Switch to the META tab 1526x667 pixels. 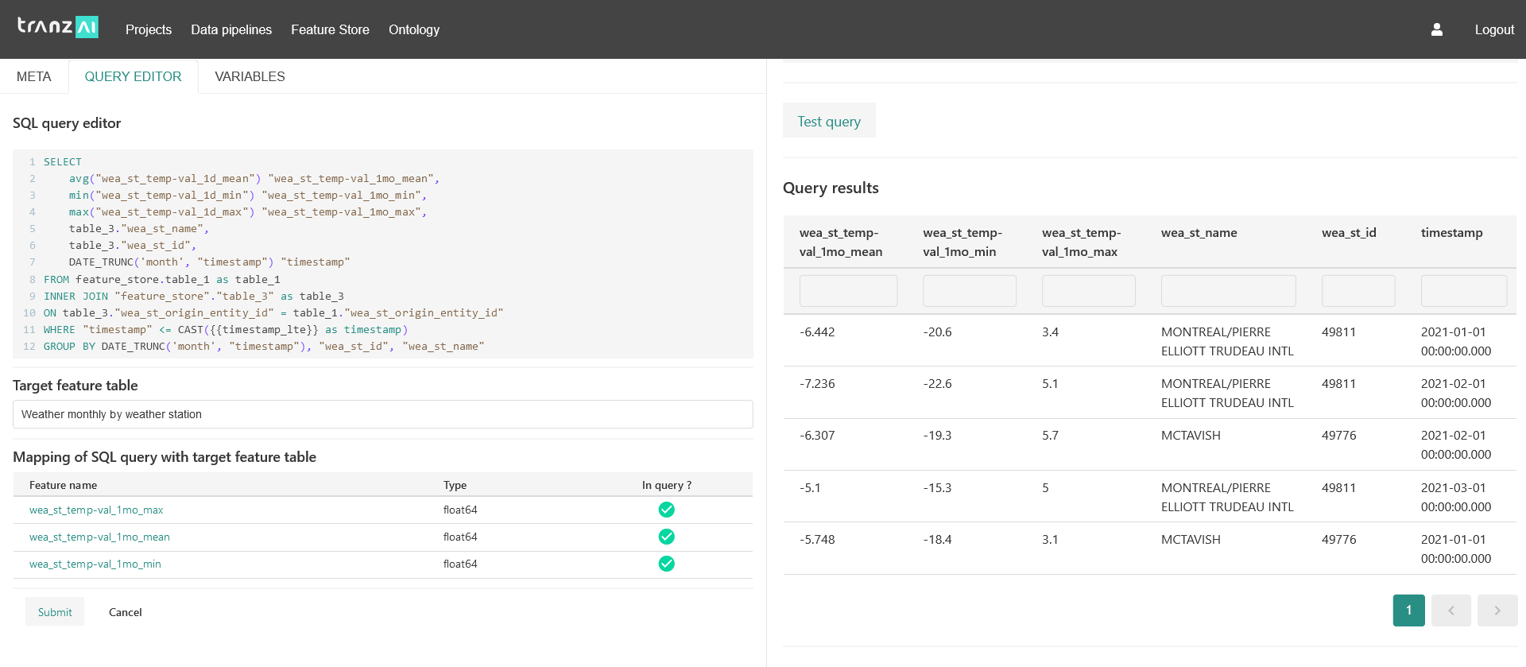[x=34, y=76]
